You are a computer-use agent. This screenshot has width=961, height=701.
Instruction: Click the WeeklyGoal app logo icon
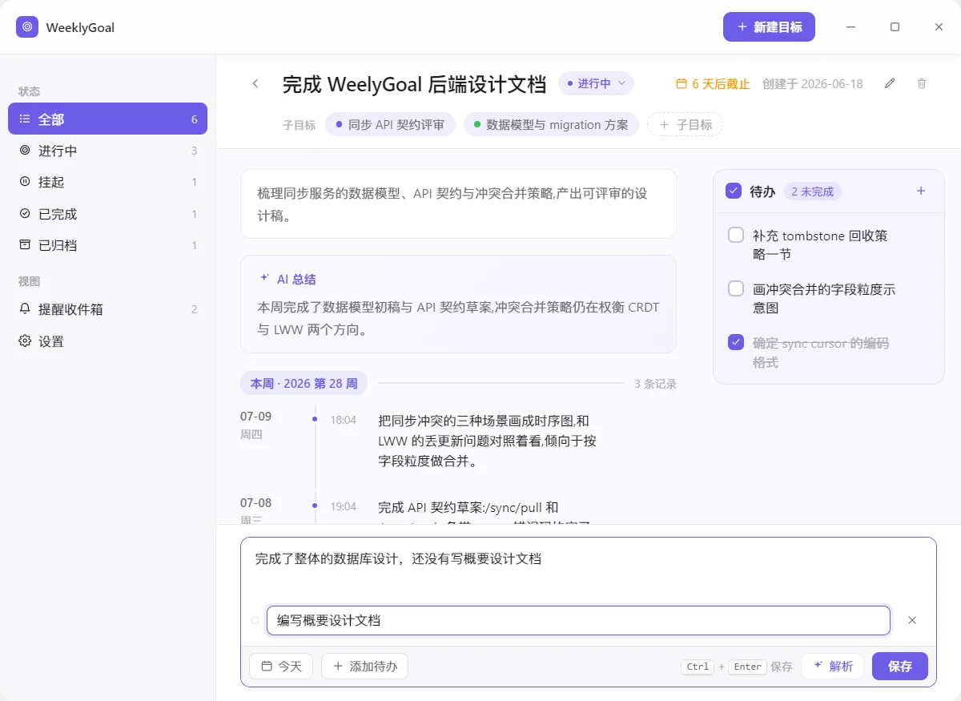tap(27, 26)
